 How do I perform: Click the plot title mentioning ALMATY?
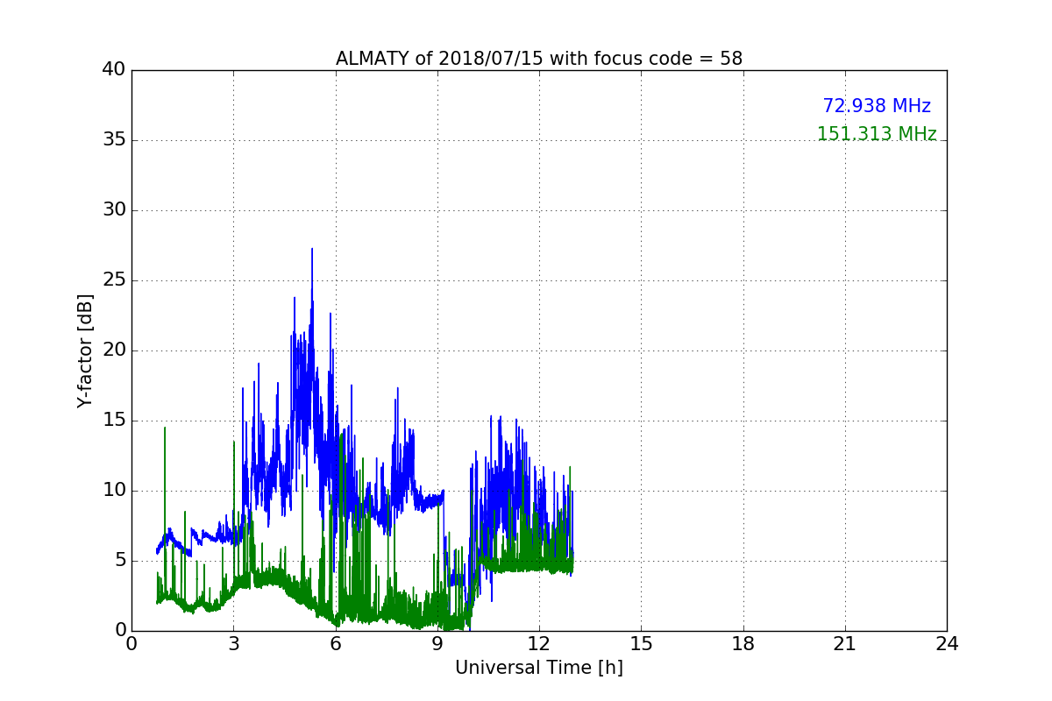pos(538,59)
